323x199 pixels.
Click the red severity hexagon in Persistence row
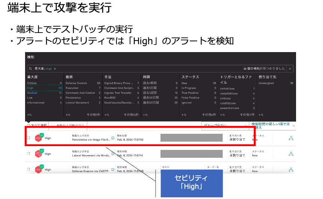coord(39,138)
